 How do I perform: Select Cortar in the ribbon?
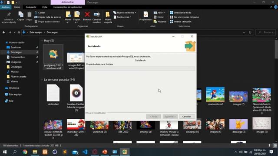click(40, 13)
